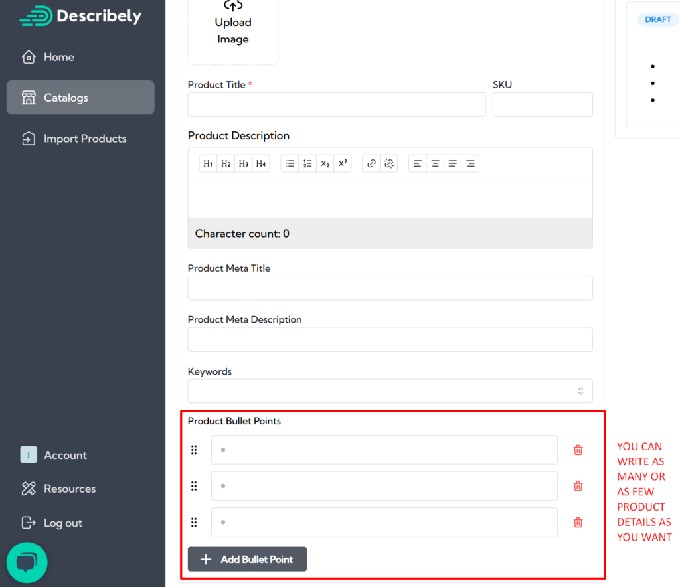The width and height of the screenshot is (680, 587).
Task: Apply superscript formatting
Action: pos(342,163)
